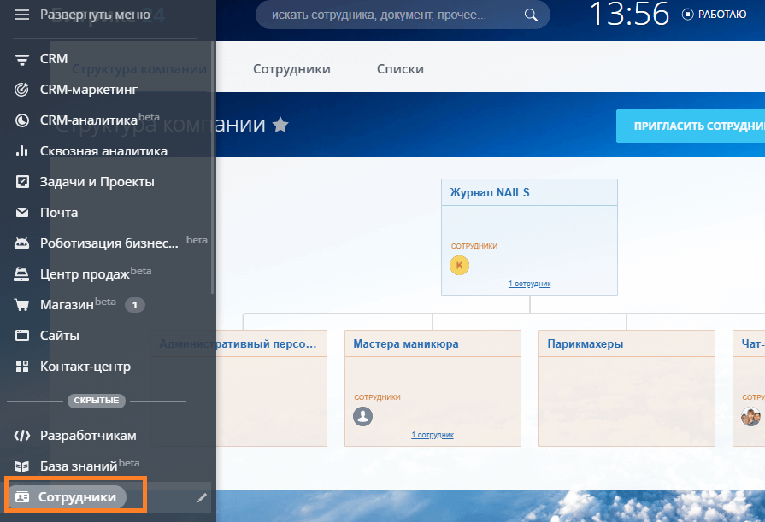Click the CRM-аналитика clock icon
Screen dimensions: 765x522
click(22, 120)
